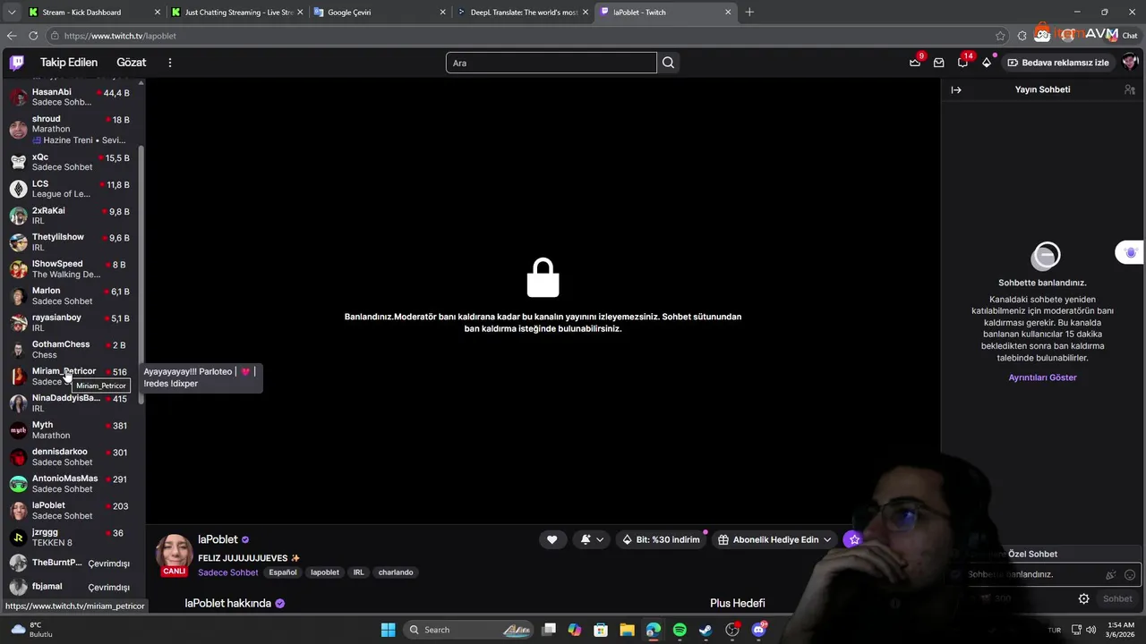This screenshot has width=1146, height=644.
Task: Collapse the chat panel arrow
Action: pyautogui.click(x=956, y=89)
